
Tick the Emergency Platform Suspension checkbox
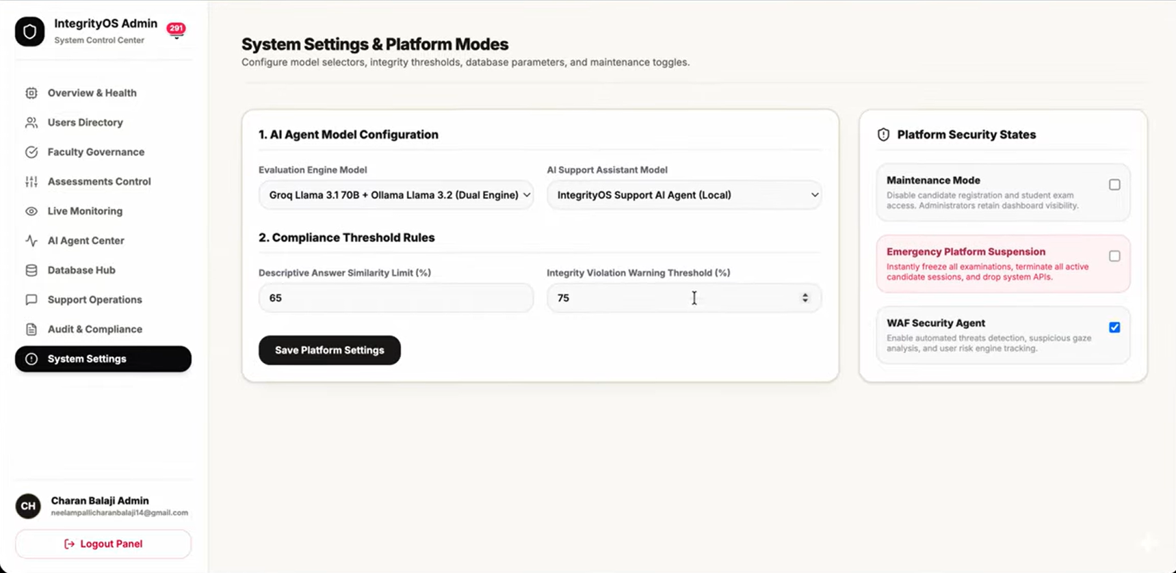pyautogui.click(x=1114, y=256)
